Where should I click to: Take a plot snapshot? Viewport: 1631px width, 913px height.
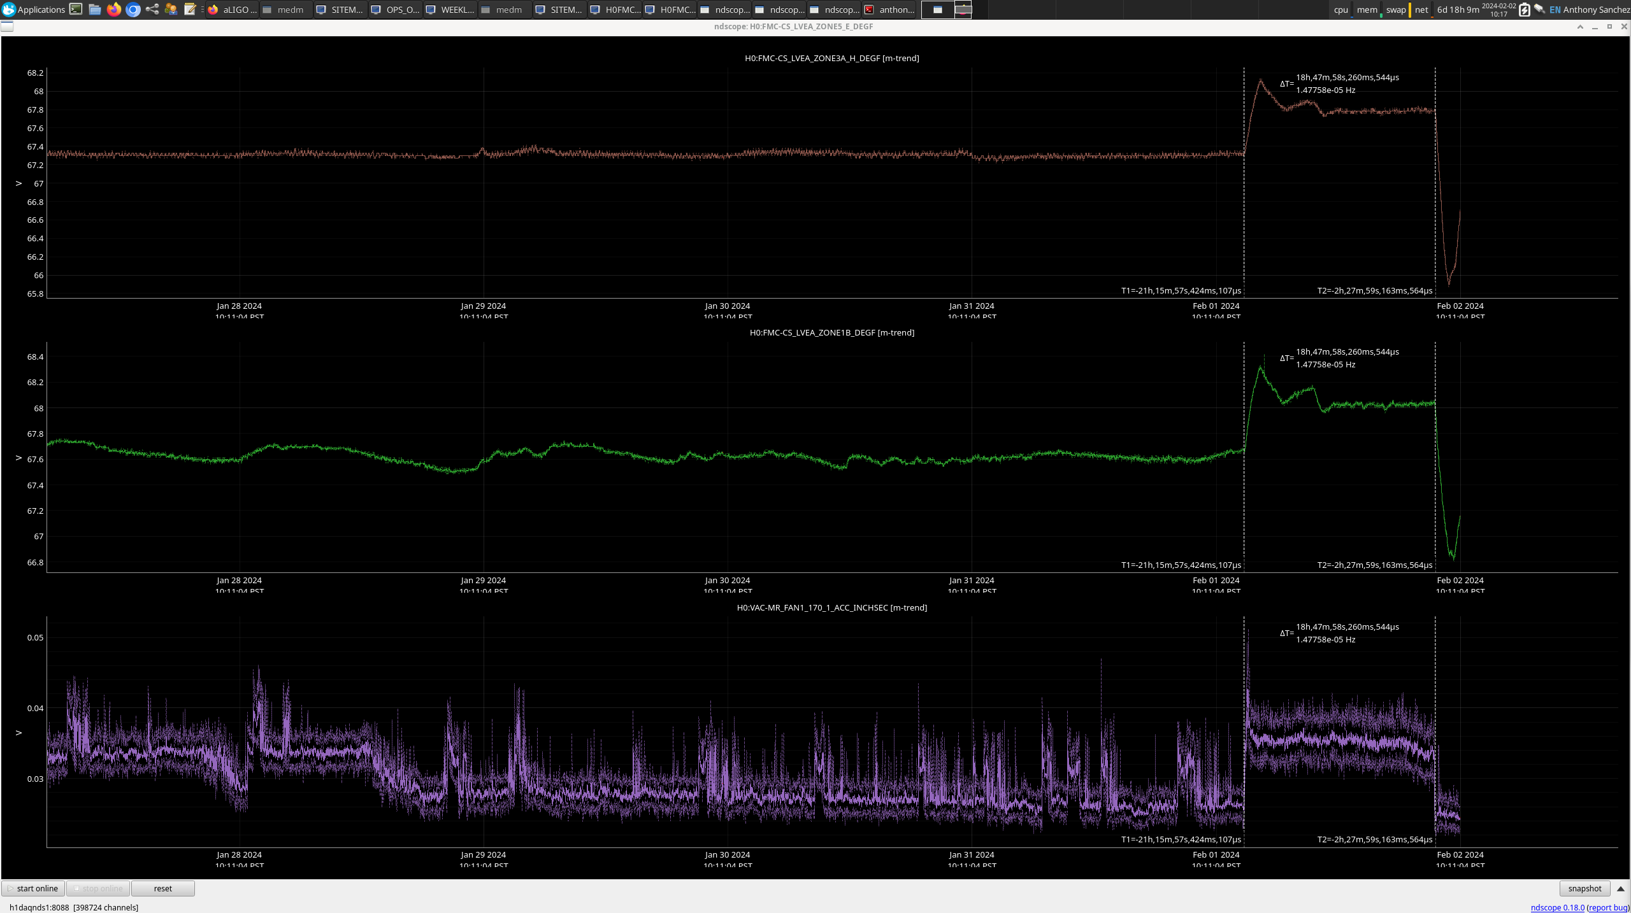[x=1584, y=888]
